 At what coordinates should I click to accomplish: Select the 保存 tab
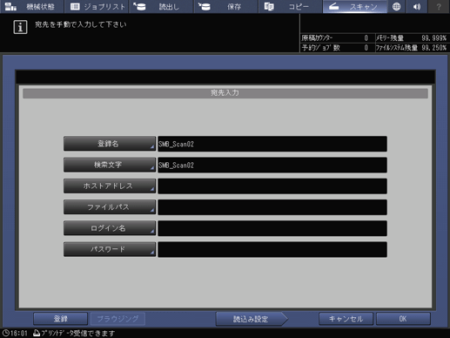(225, 6)
